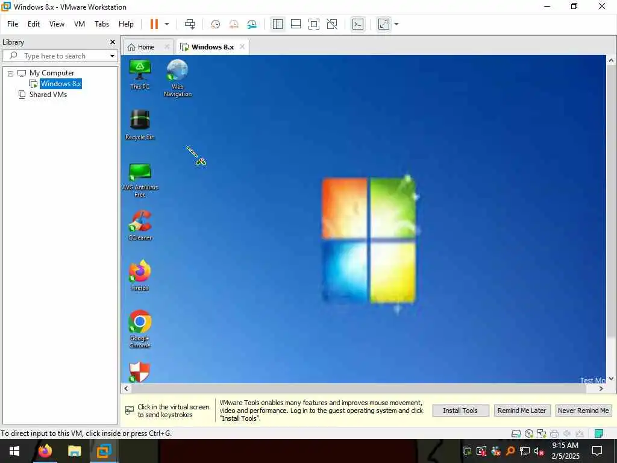Open the Tabs menu

pyautogui.click(x=101, y=24)
